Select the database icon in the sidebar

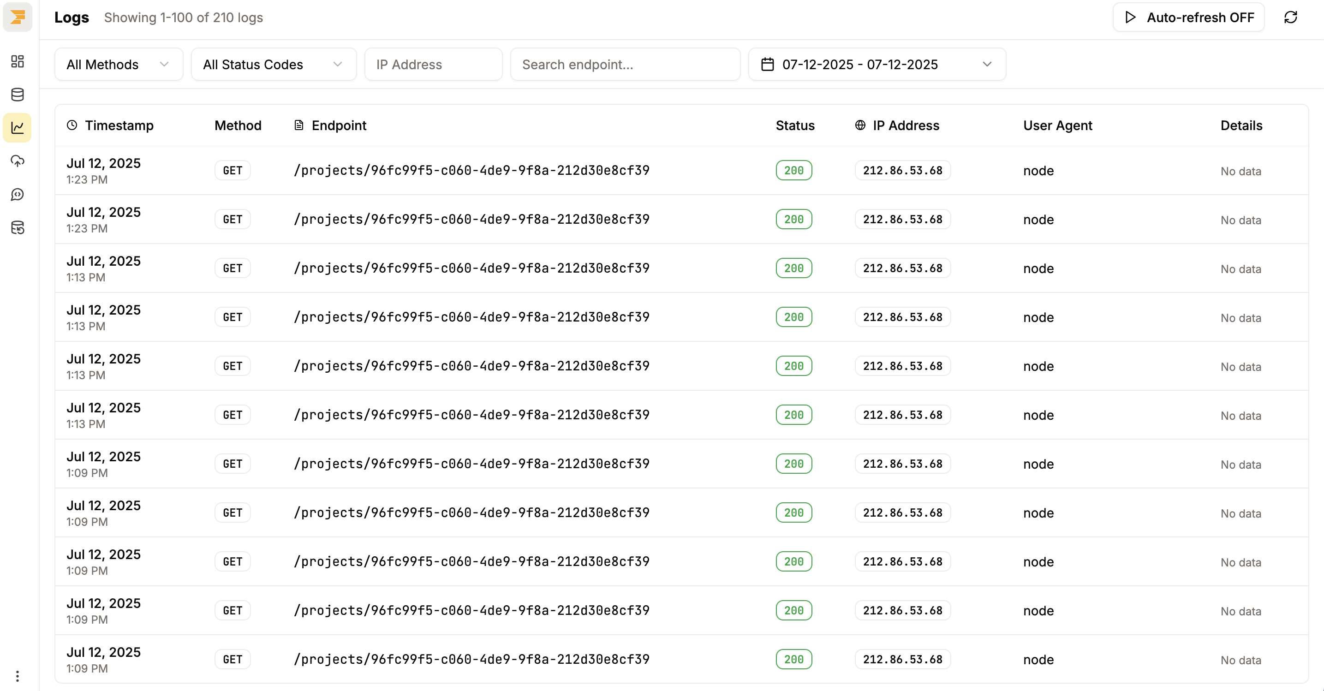tap(17, 95)
